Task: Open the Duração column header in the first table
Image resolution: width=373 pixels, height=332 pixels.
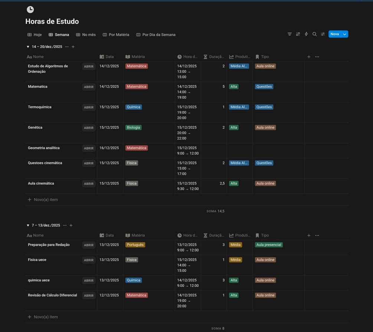Action: [214, 57]
